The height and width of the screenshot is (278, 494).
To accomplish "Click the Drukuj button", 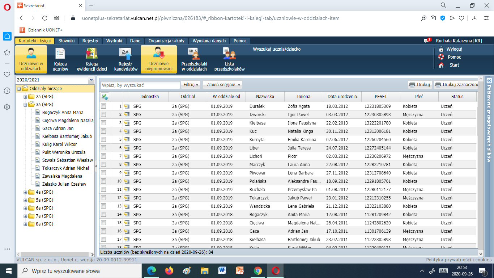I will (x=420, y=85).
